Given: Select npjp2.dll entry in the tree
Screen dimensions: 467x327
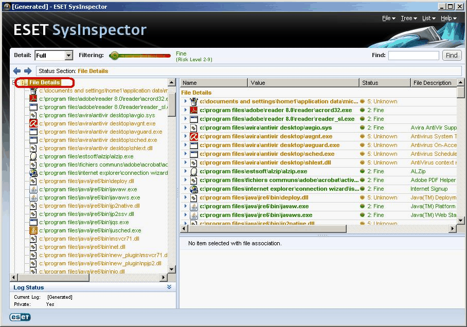Looking at the screenshot, I should click(x=100, y=263).
